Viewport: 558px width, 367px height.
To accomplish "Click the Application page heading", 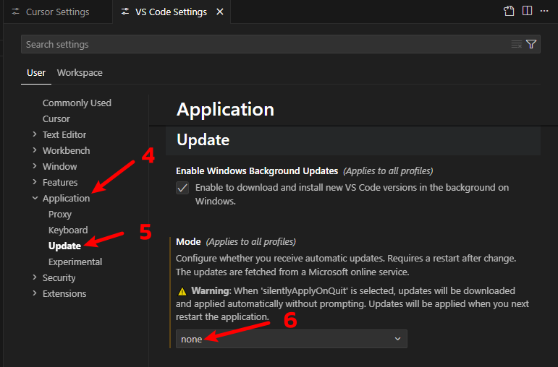I will (225, 109).
